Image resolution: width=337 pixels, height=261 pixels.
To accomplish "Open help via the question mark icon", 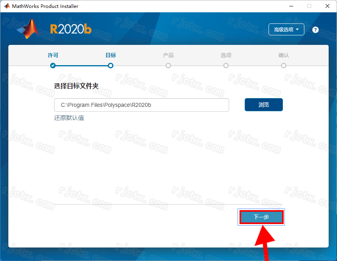I will (316, 30).
